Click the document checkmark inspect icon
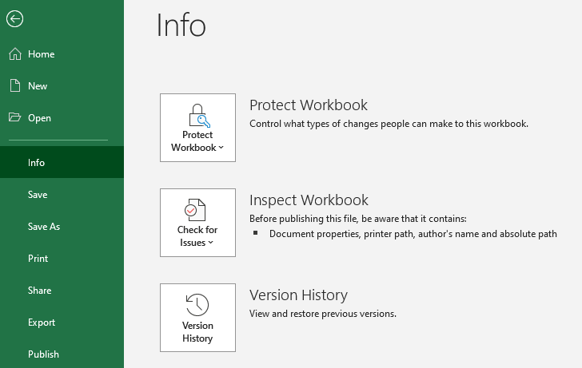 [195, 210]
